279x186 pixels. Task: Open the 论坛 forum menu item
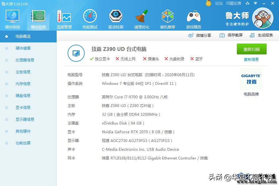click(219, 3)
